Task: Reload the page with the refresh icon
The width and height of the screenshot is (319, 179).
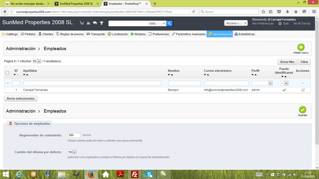Action: pyautogui.click(x=194, y=12)
